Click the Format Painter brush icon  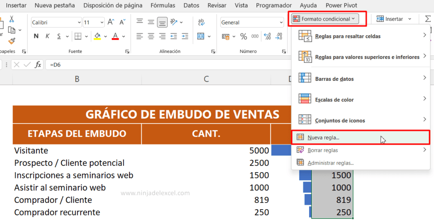[12, 41]
